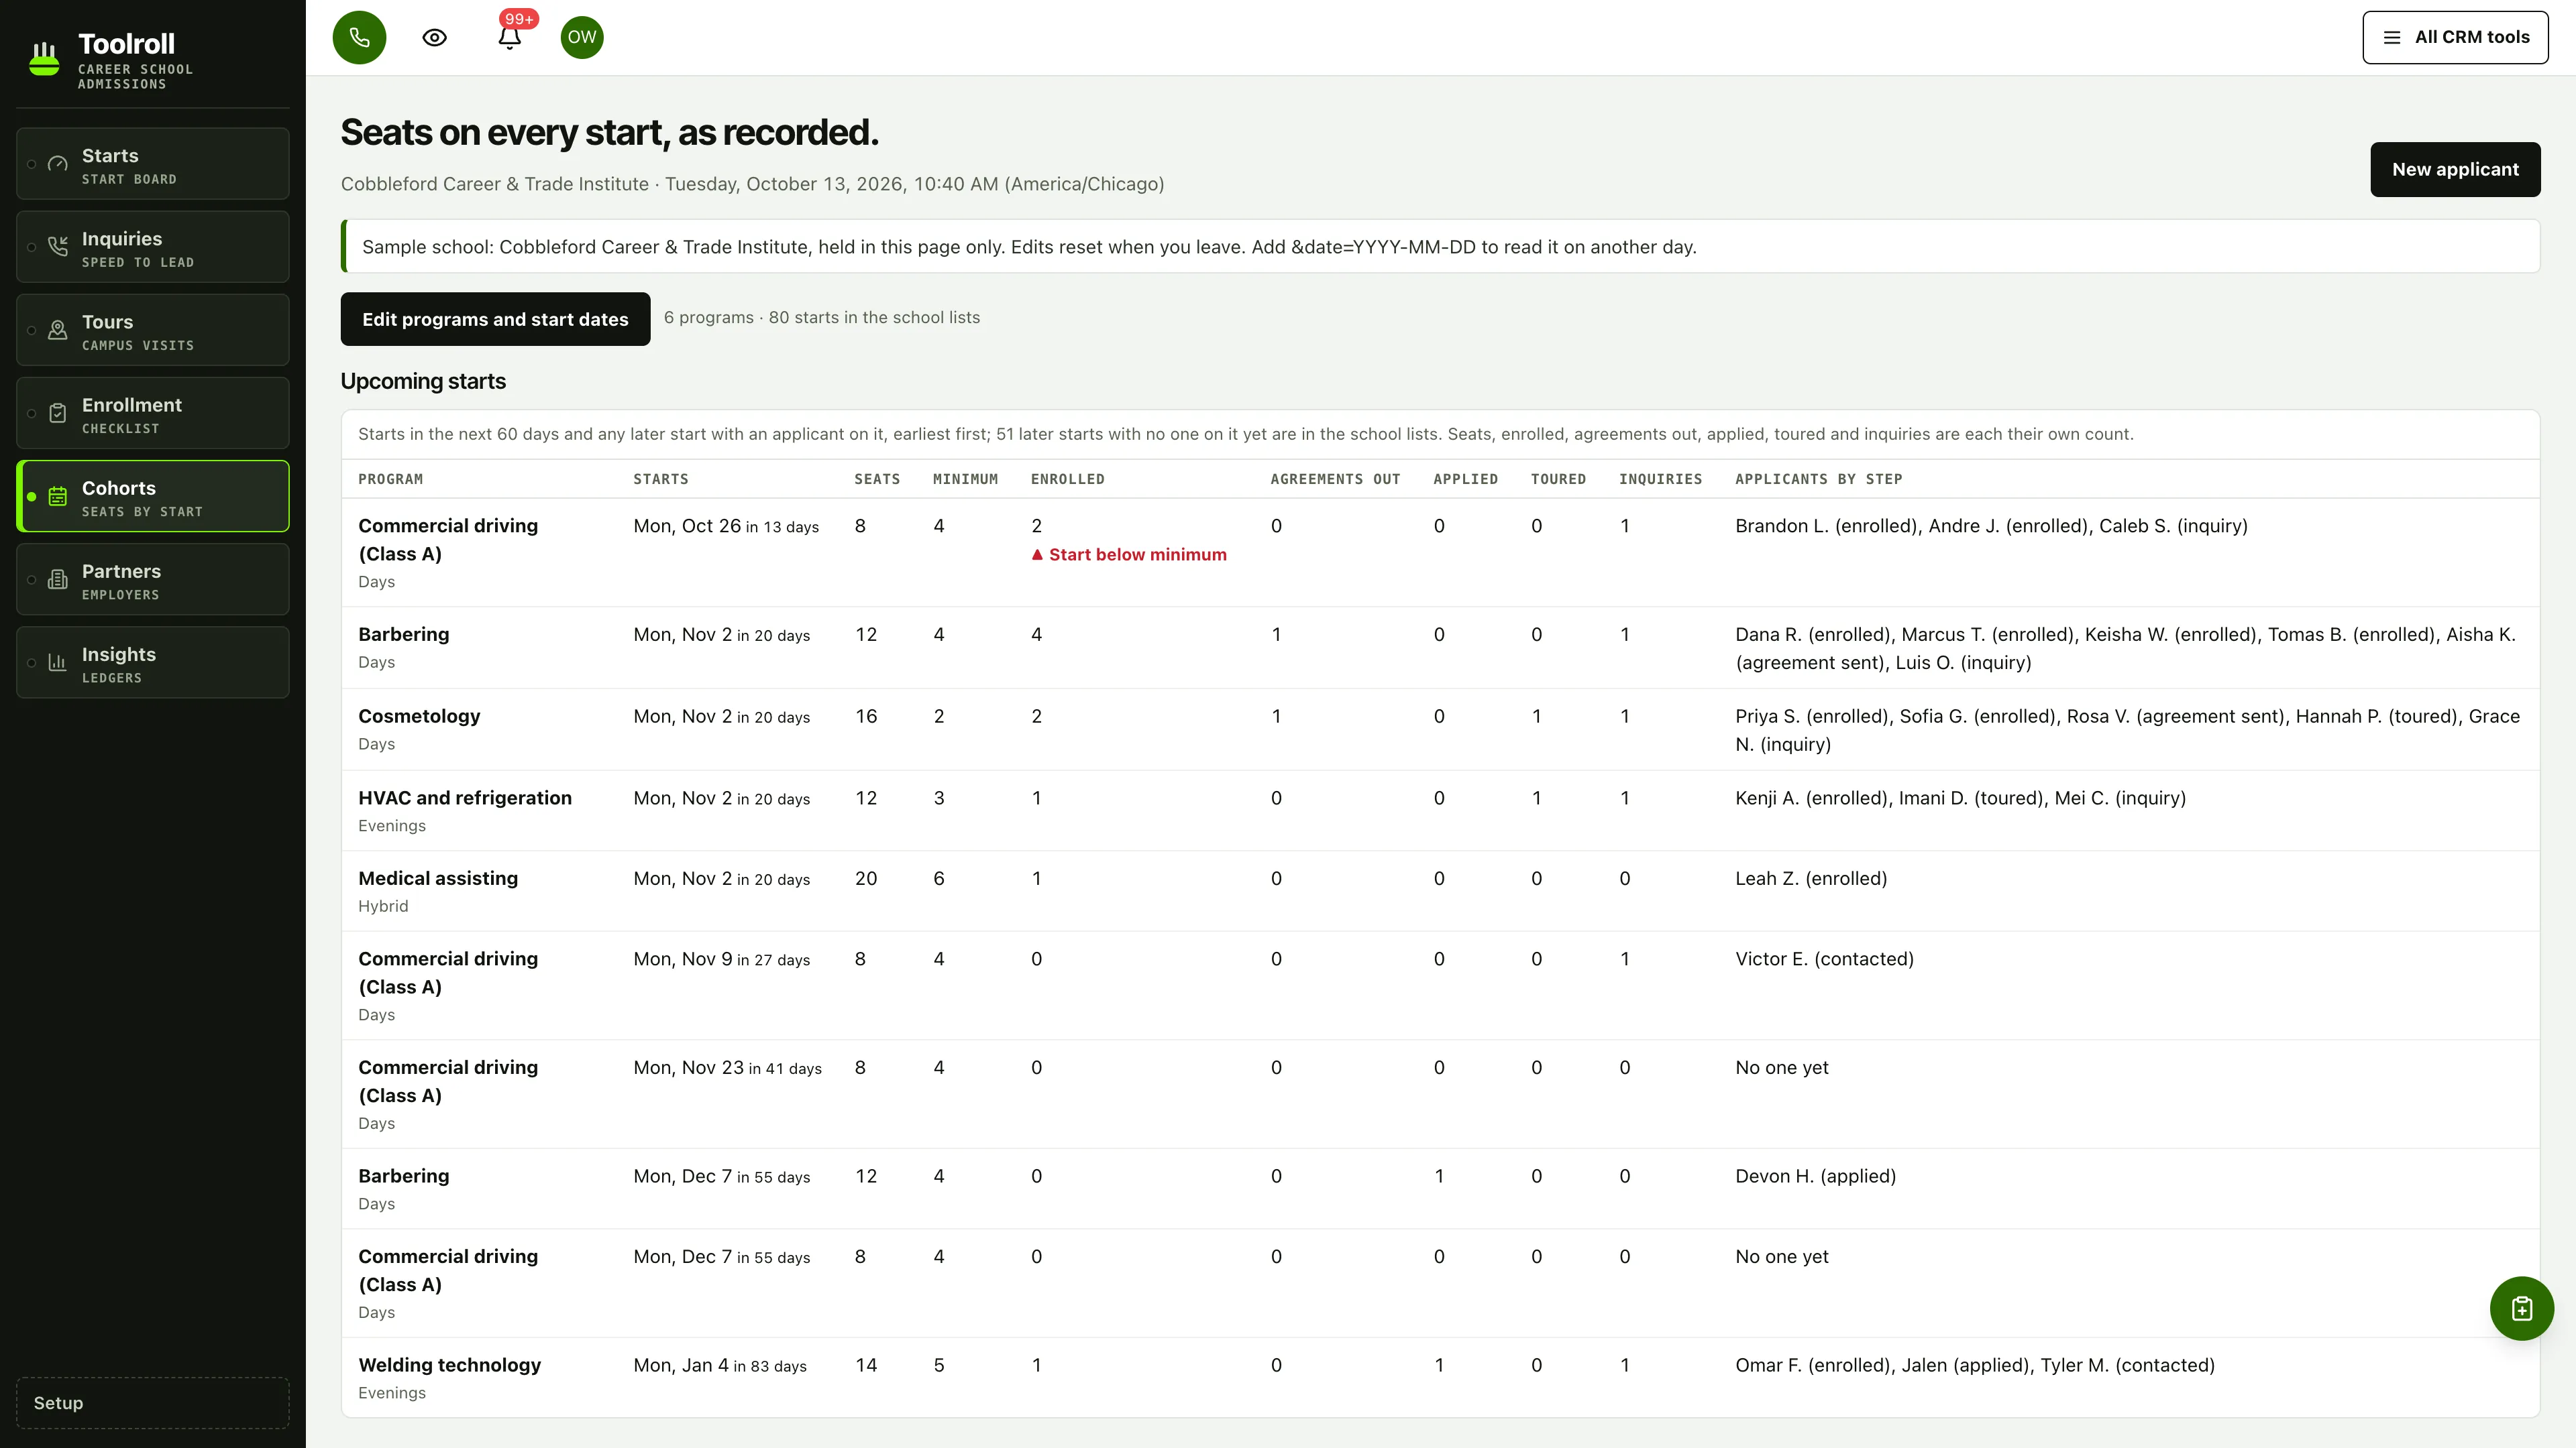Click 'Devon H. (applied)' applicant text

click(x=1815, y=1176)
